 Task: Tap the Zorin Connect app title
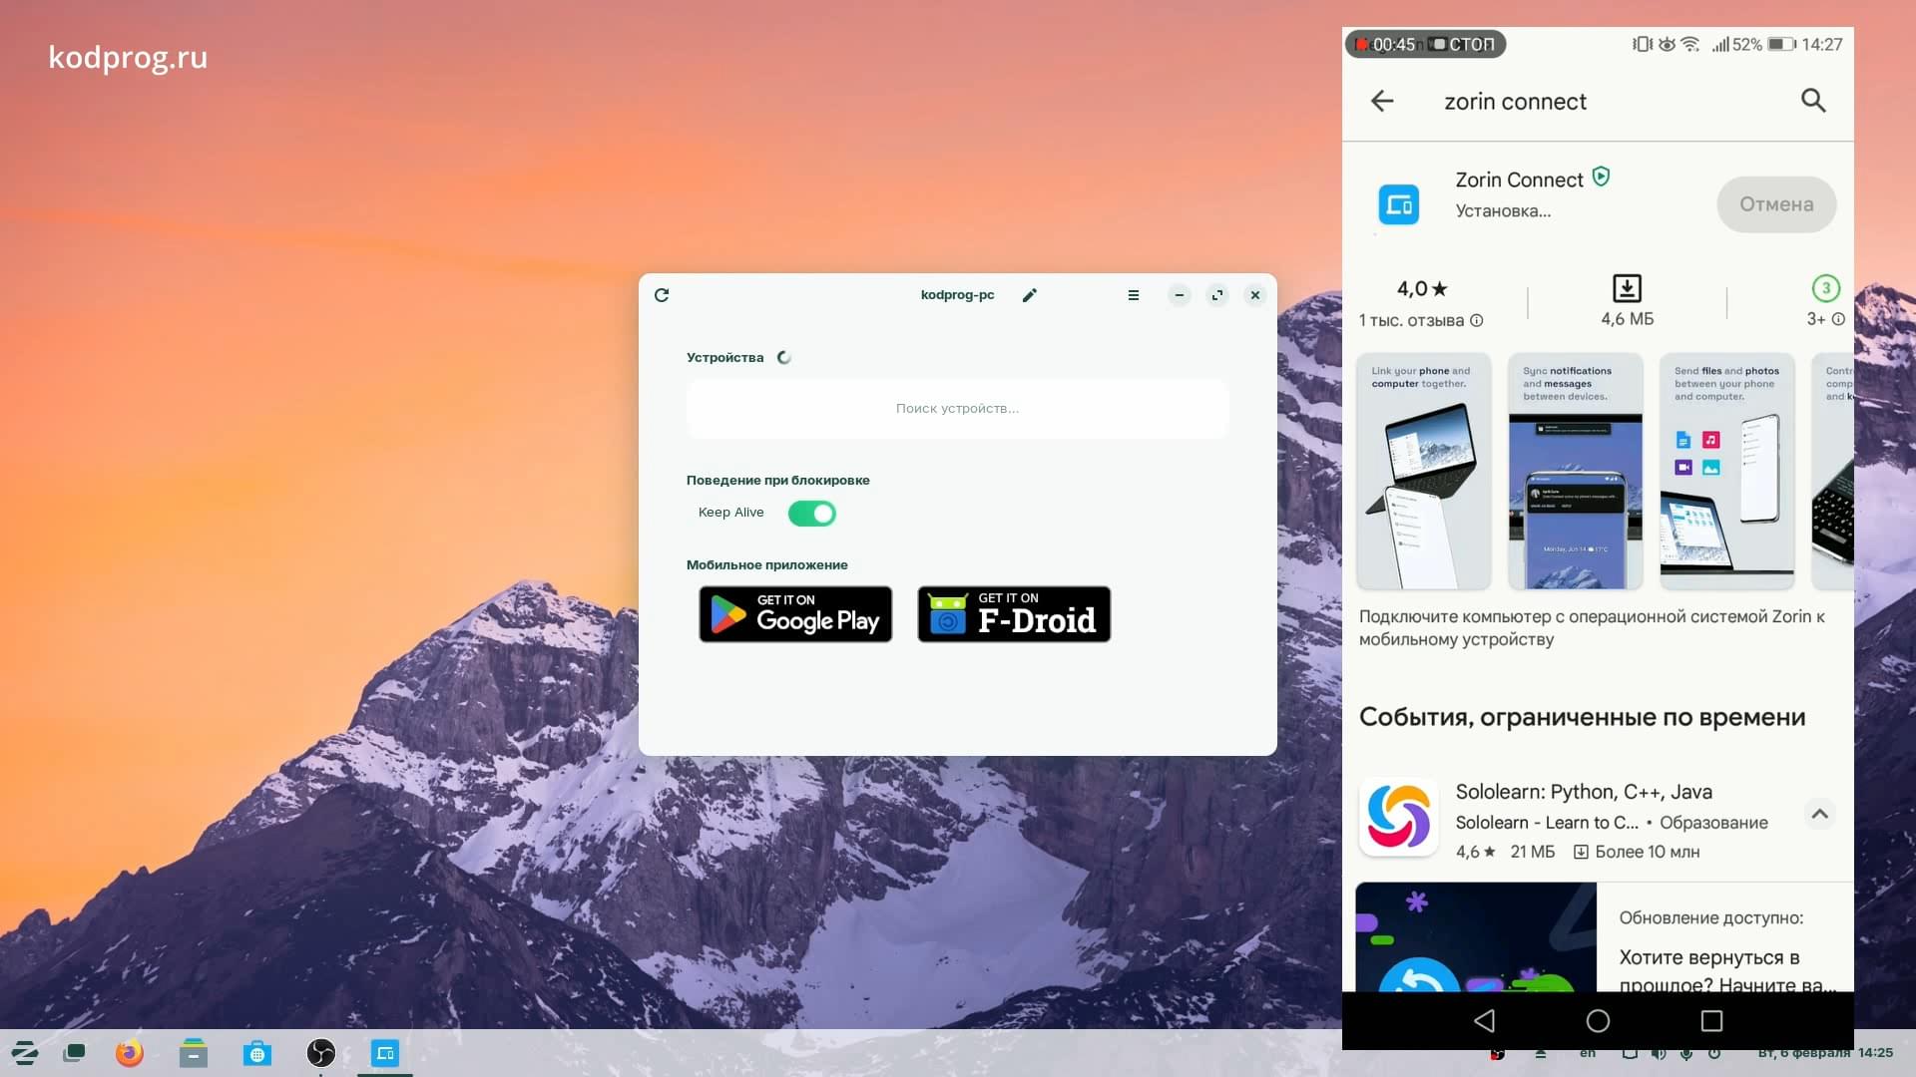tap(1519, 179)
